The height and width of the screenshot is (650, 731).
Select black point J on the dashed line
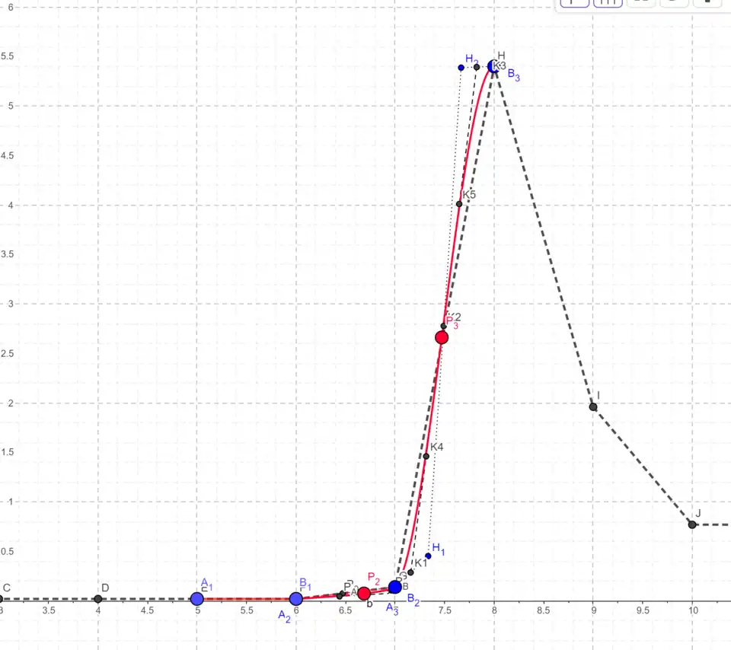point(692,524)
